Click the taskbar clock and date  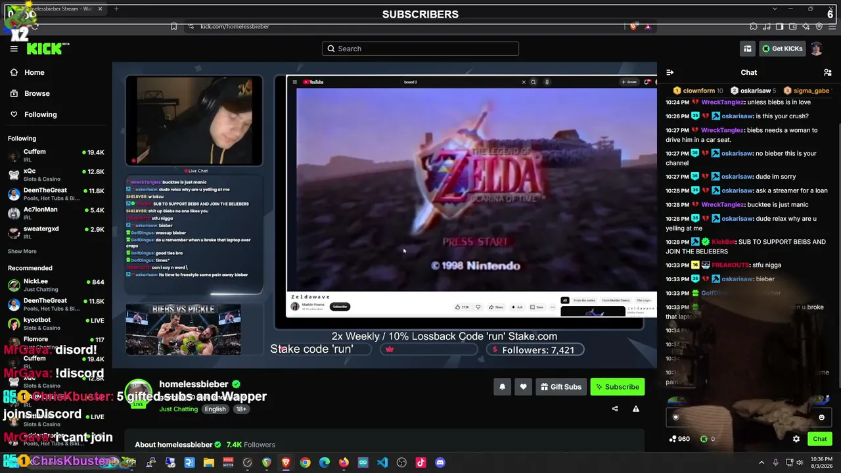click(x=821, y=462)
